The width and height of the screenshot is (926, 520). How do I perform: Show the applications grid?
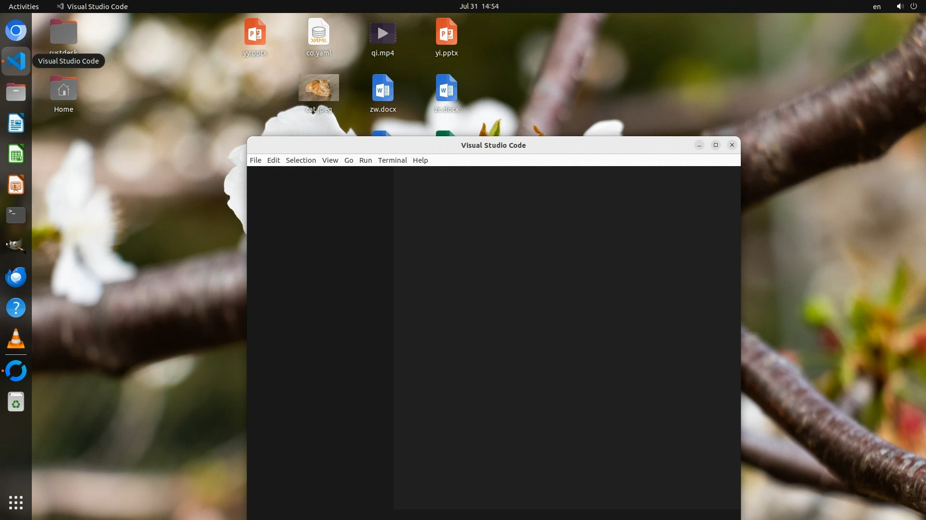pos(16,502)
